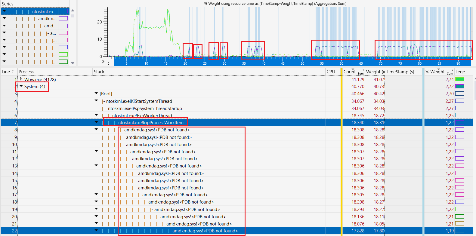The image size is (476, 236).
Task: Collapse the amdkmdag.sys node on line 22
Action: (x=96, y=231)
